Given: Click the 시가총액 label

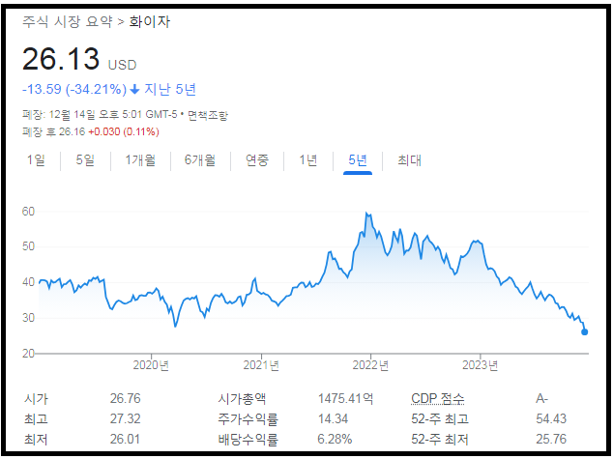Looking at the screenshot, I should tap(242, 399).
